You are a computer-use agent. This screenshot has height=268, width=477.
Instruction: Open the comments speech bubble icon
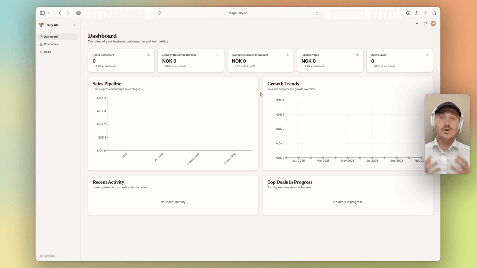coord(425,23)
